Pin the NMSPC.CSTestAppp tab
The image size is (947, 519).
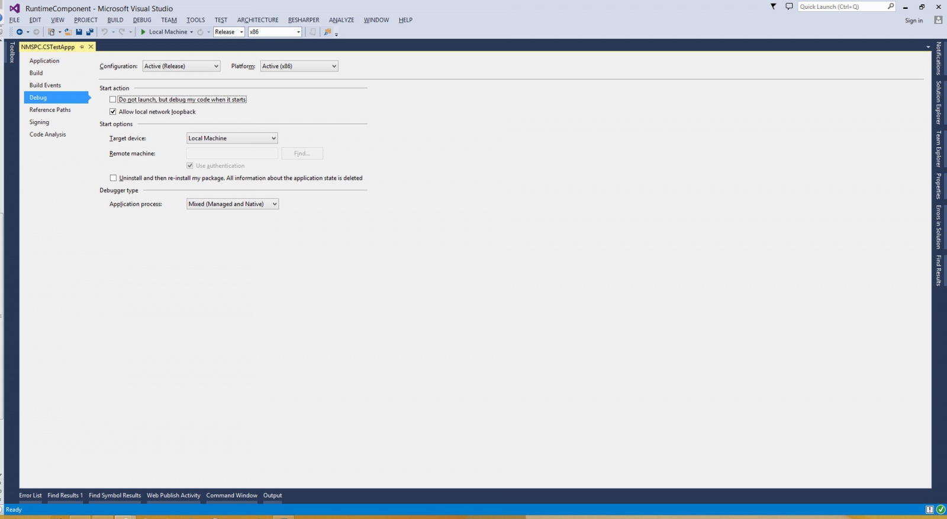[x=82, y=47]
